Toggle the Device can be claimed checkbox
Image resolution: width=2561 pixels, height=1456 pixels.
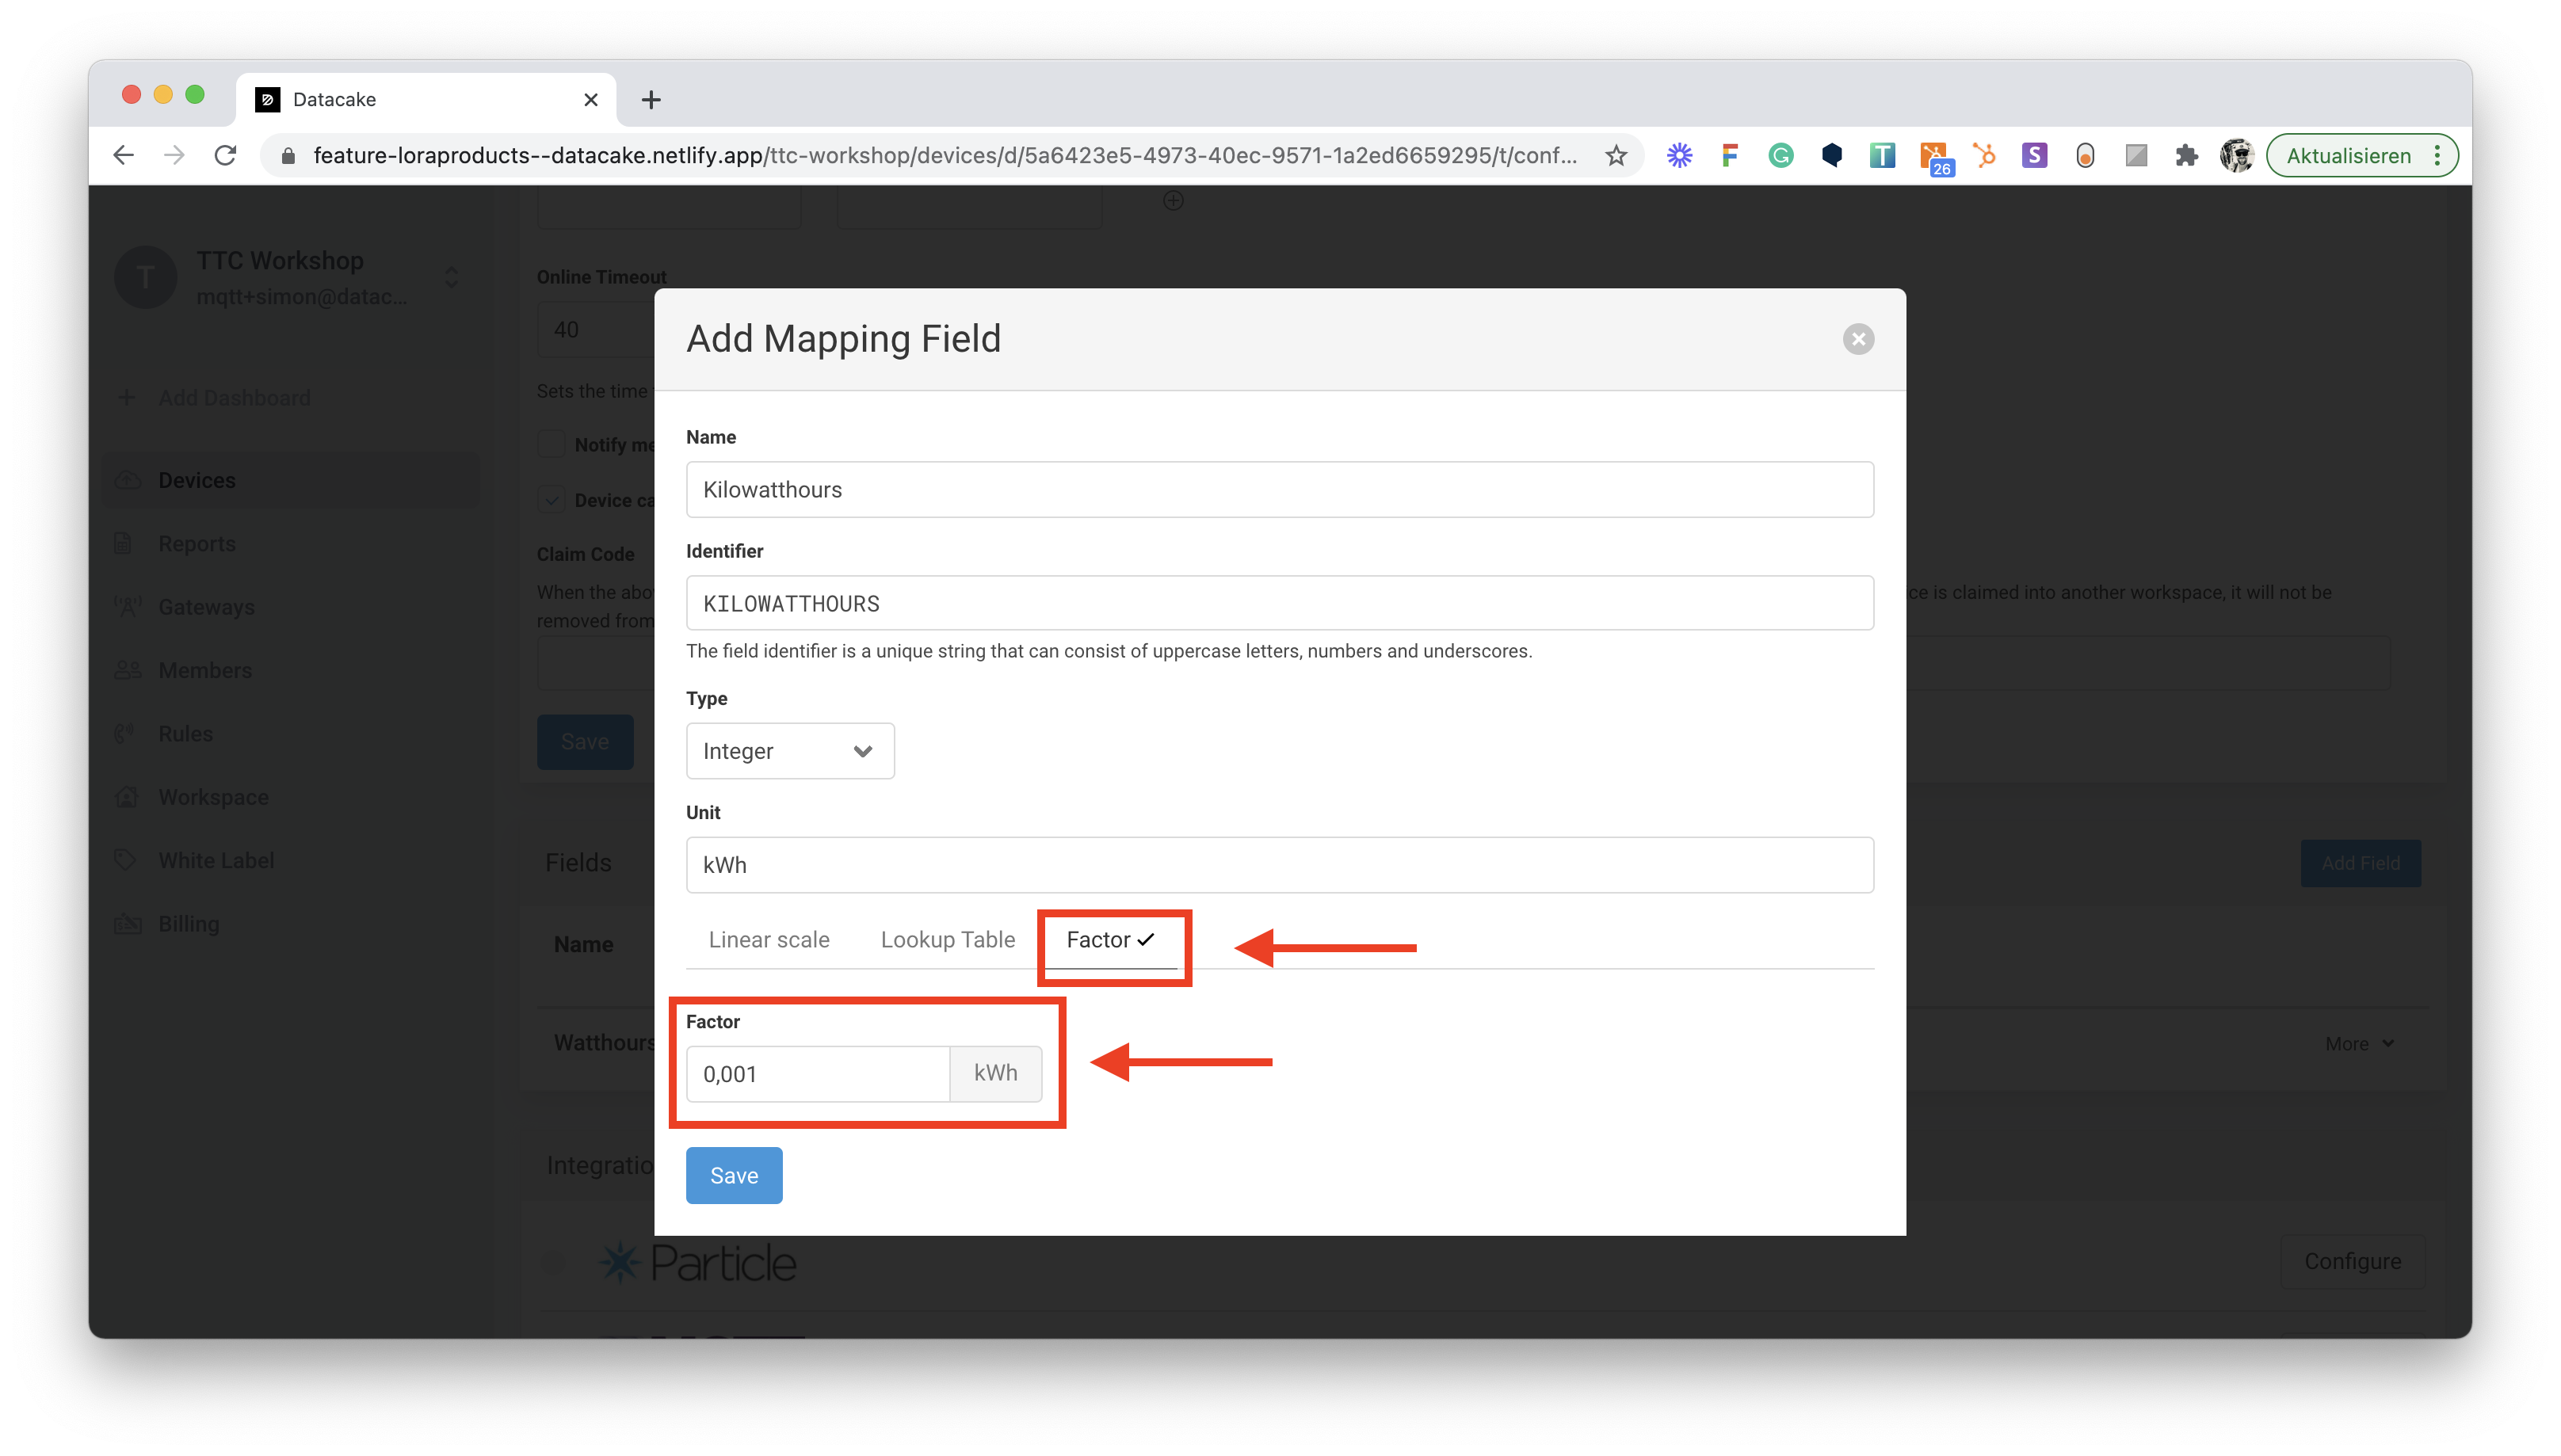pyautogui.click(x=551, y=500)
